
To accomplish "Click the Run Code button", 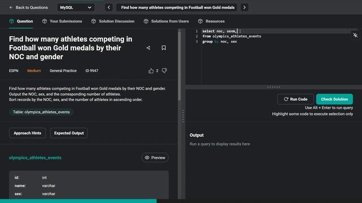I will click(x=295, y=99).
